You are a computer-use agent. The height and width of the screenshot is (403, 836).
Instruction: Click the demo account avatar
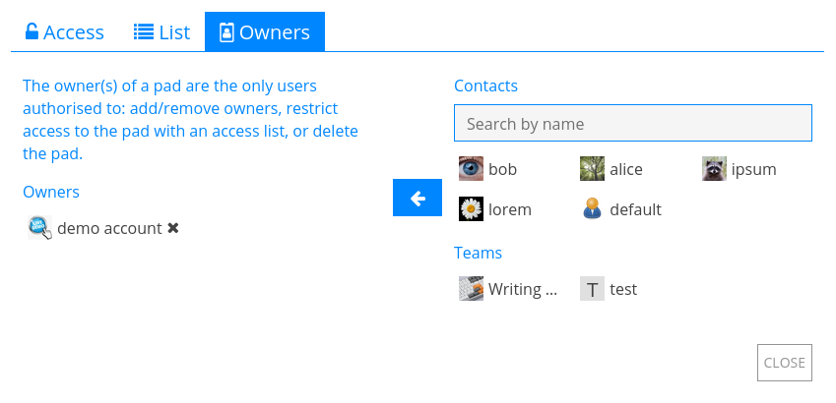pos(40,228)
